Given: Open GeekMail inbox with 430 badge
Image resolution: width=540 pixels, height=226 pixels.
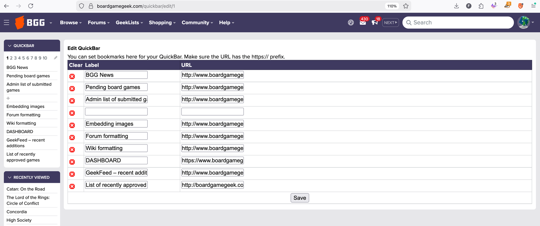Looking at the screenshot, I should [363, 22].
